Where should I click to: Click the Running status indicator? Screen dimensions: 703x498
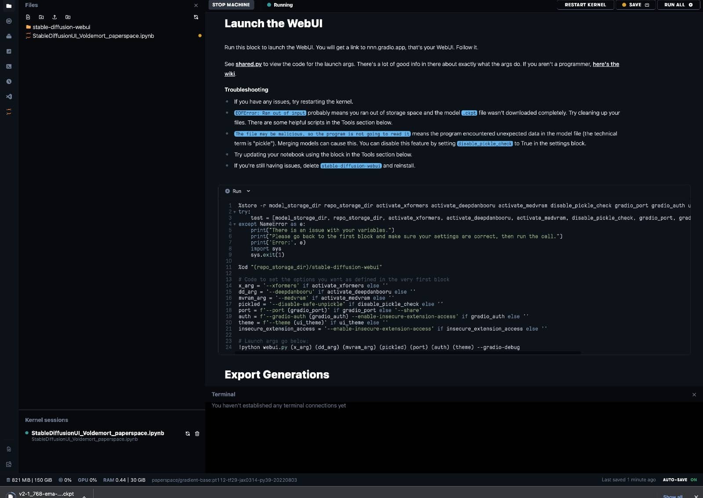tap(280, 5)
